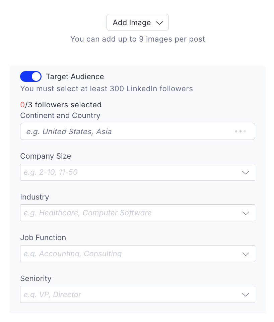Disable the Target Audience toggle switch
The width and height of the screenshot is (274, 322).
(31, 76)
